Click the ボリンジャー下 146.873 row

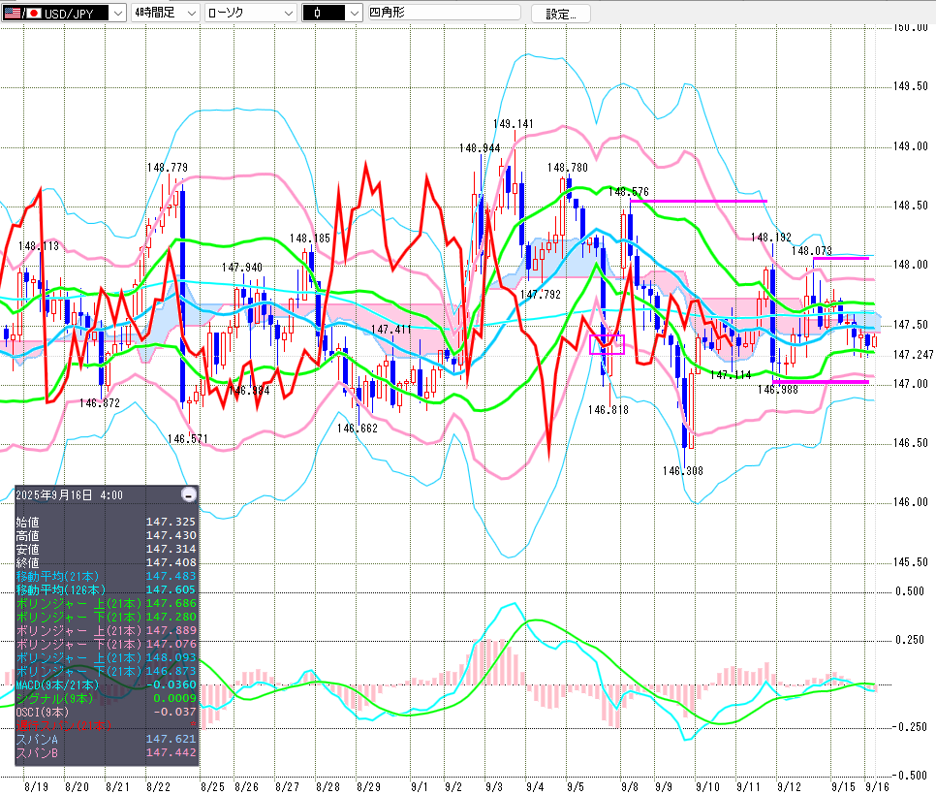tap(107, 671)
